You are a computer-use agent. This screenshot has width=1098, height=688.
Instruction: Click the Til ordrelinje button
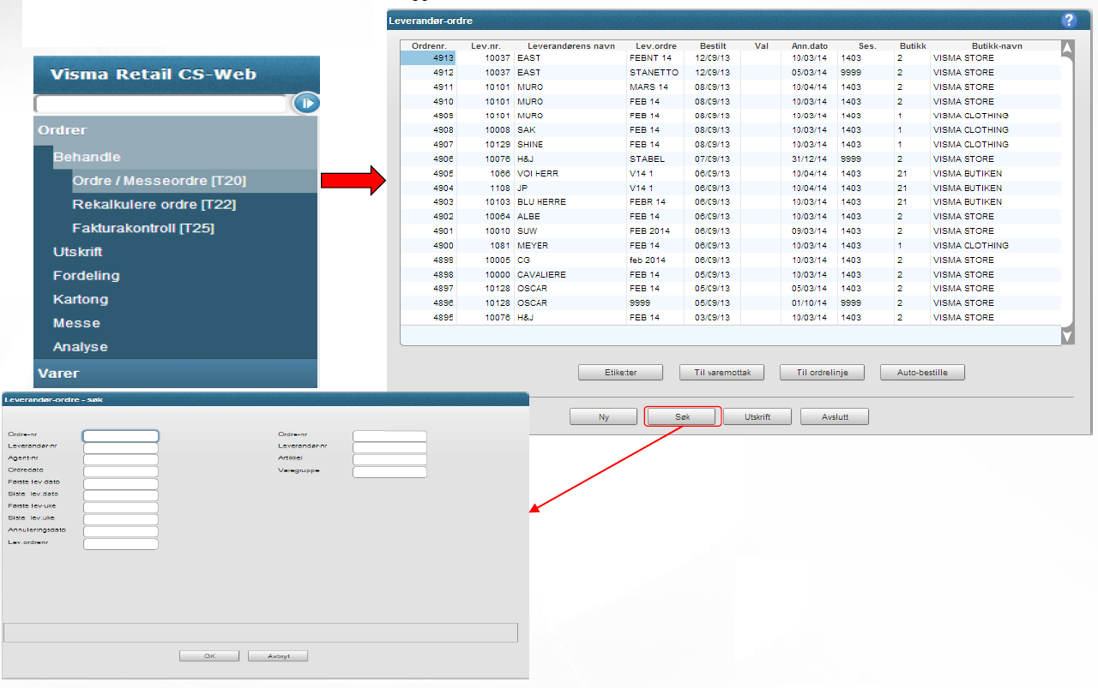click(822, 373)
